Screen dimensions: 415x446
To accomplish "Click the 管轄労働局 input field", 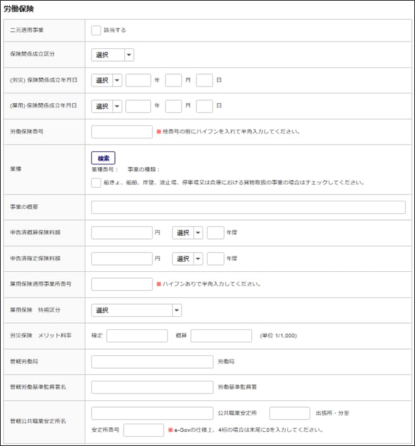I will 152,361.
